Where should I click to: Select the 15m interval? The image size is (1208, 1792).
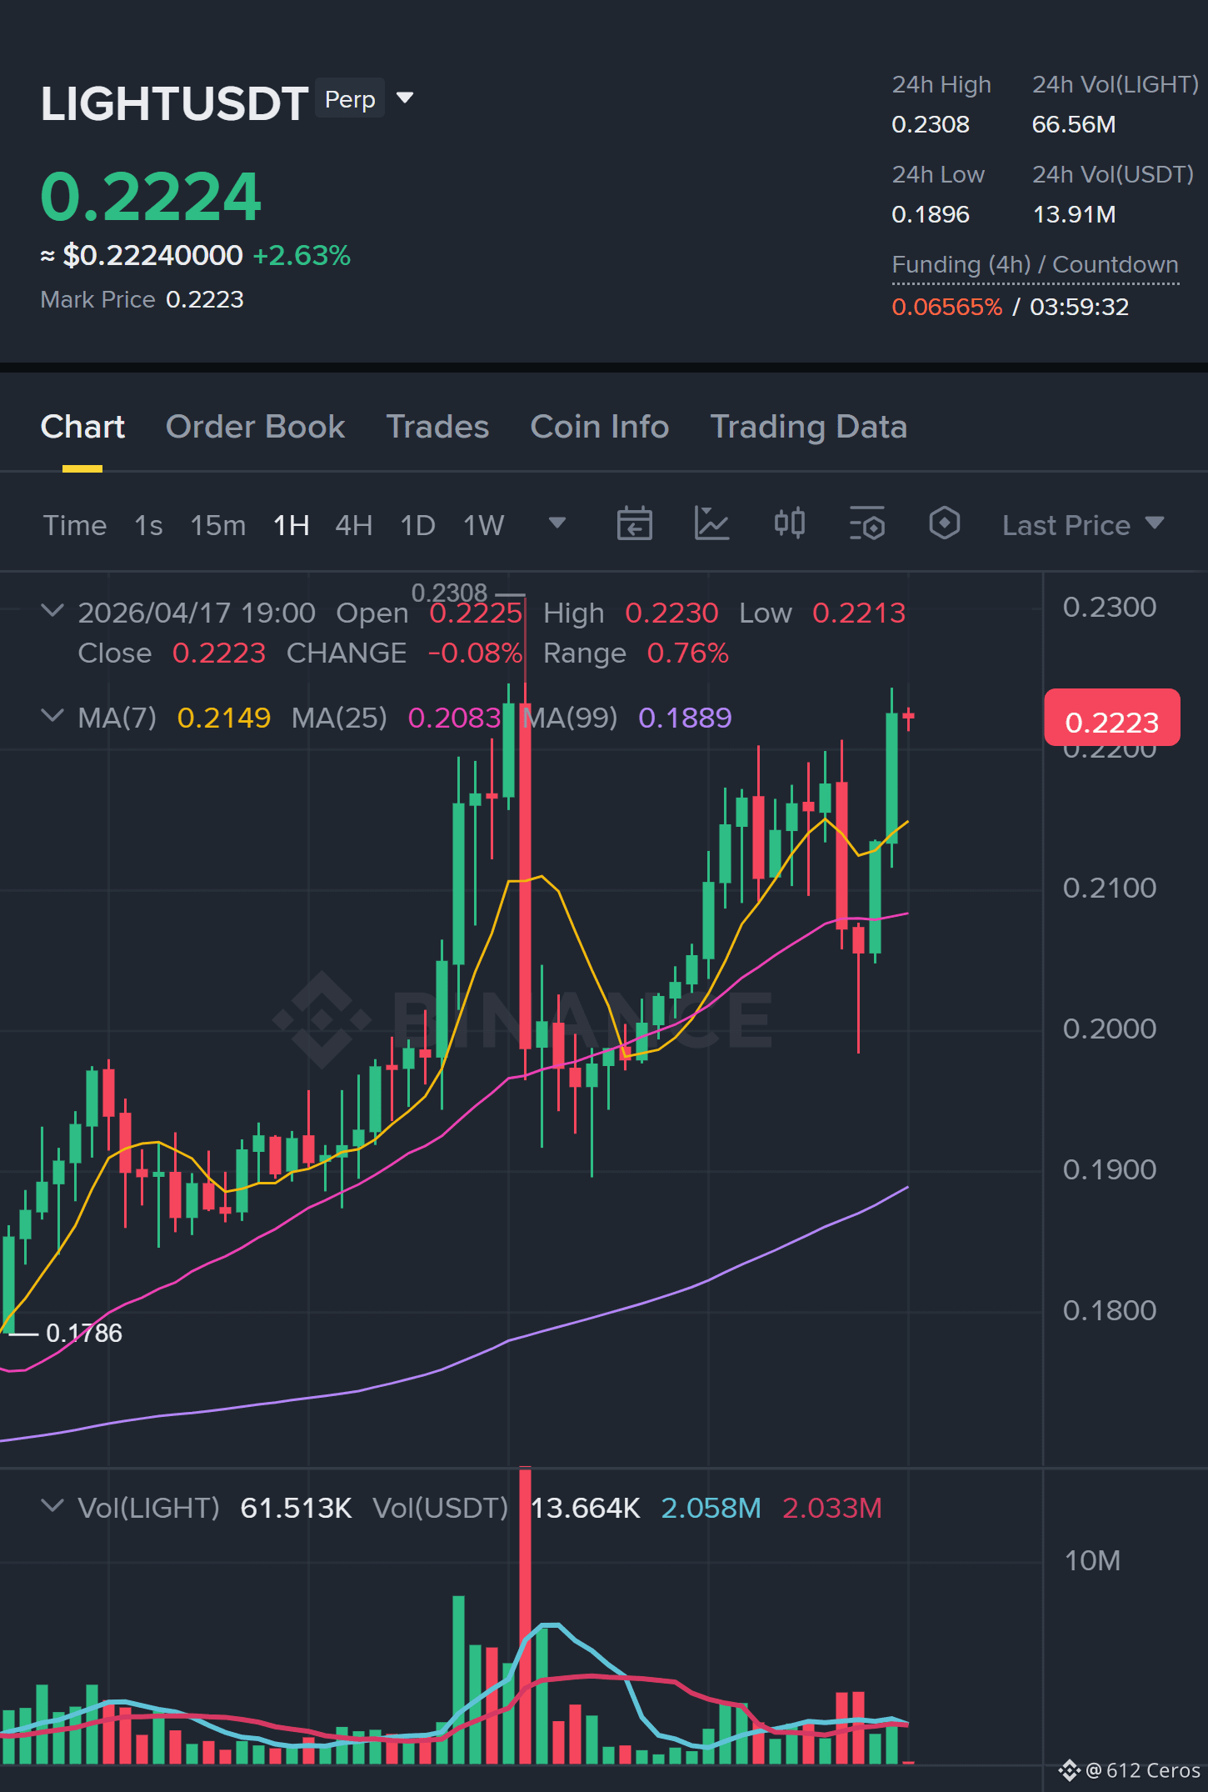(218, 525)
